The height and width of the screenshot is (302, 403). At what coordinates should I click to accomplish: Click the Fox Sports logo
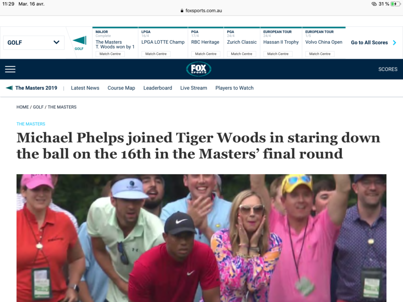[x=199, y=69]
